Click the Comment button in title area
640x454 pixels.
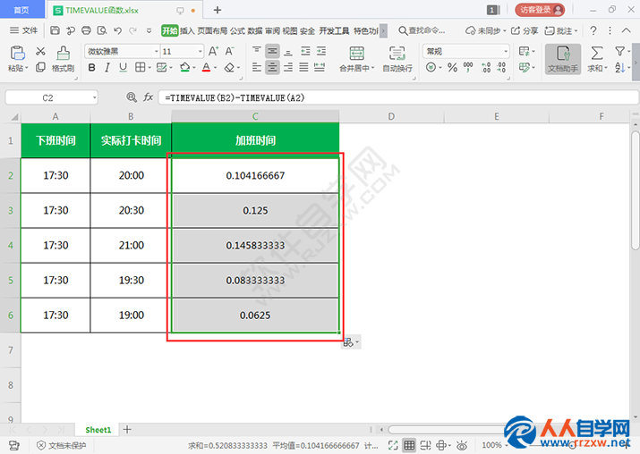point(561,30)
